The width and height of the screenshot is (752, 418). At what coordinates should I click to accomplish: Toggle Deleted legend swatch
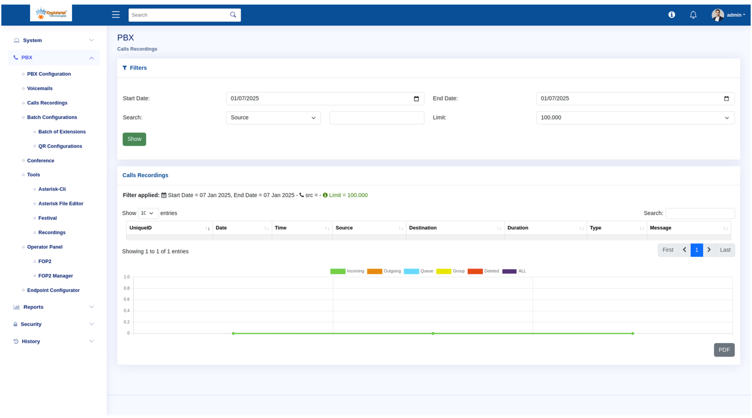click(475, 271)
